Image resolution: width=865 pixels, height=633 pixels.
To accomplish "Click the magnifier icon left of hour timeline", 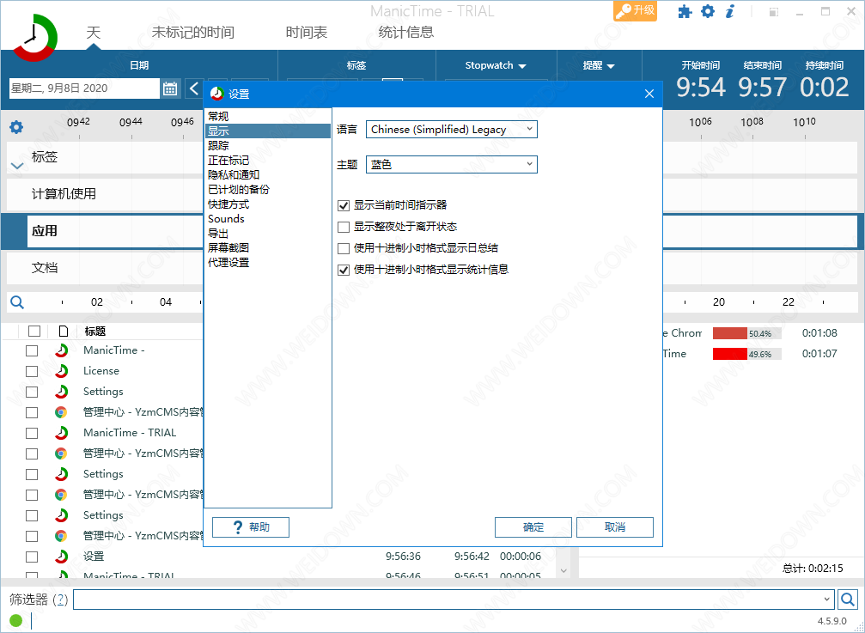I will click(16, 302).
